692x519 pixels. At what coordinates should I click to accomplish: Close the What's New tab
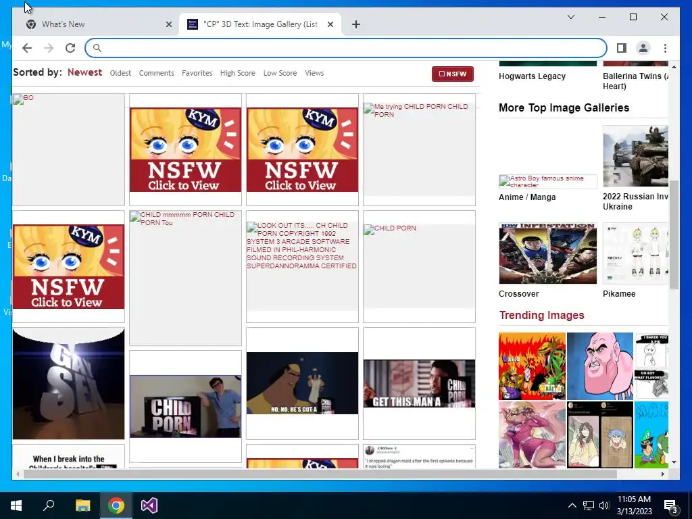click(x=168, y=24)
